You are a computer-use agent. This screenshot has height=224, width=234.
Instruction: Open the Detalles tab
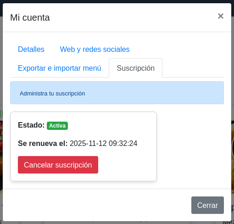click(x=31, y=49)
